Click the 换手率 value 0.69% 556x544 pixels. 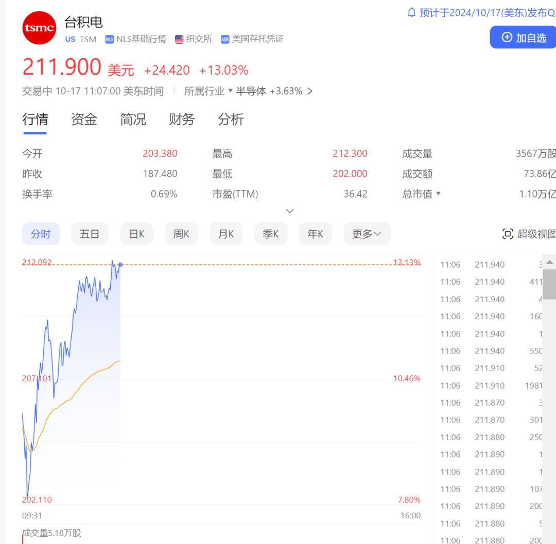(164, 194)
